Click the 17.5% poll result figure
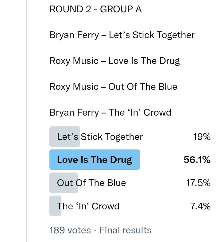Screen dimensions: 221x242 tap(198, 183)
